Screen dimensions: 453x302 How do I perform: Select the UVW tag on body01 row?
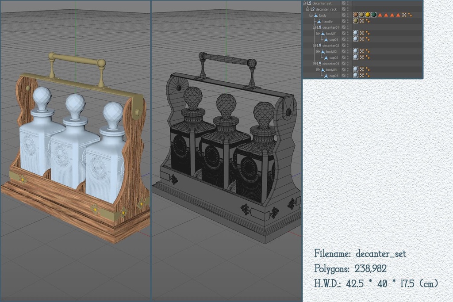point(362,33)
